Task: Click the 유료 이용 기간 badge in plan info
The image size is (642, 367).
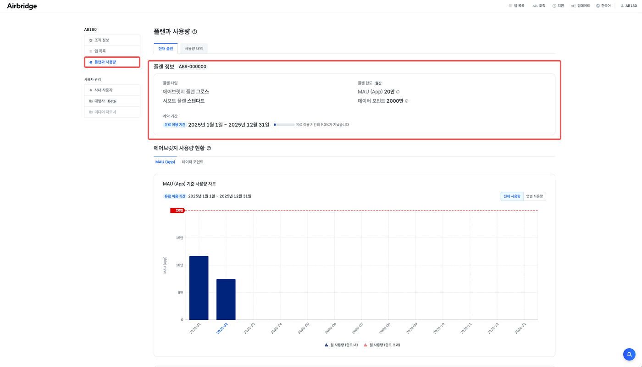Action: click(175, 125)
